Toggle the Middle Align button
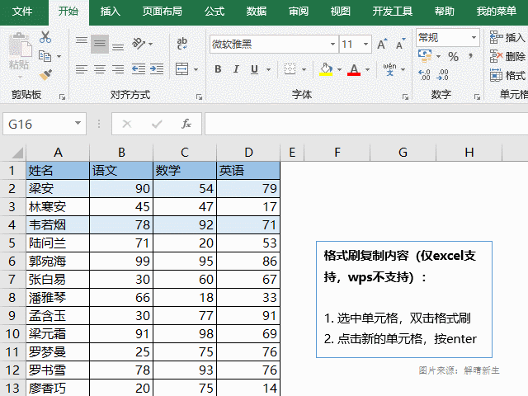 (100, 44)
